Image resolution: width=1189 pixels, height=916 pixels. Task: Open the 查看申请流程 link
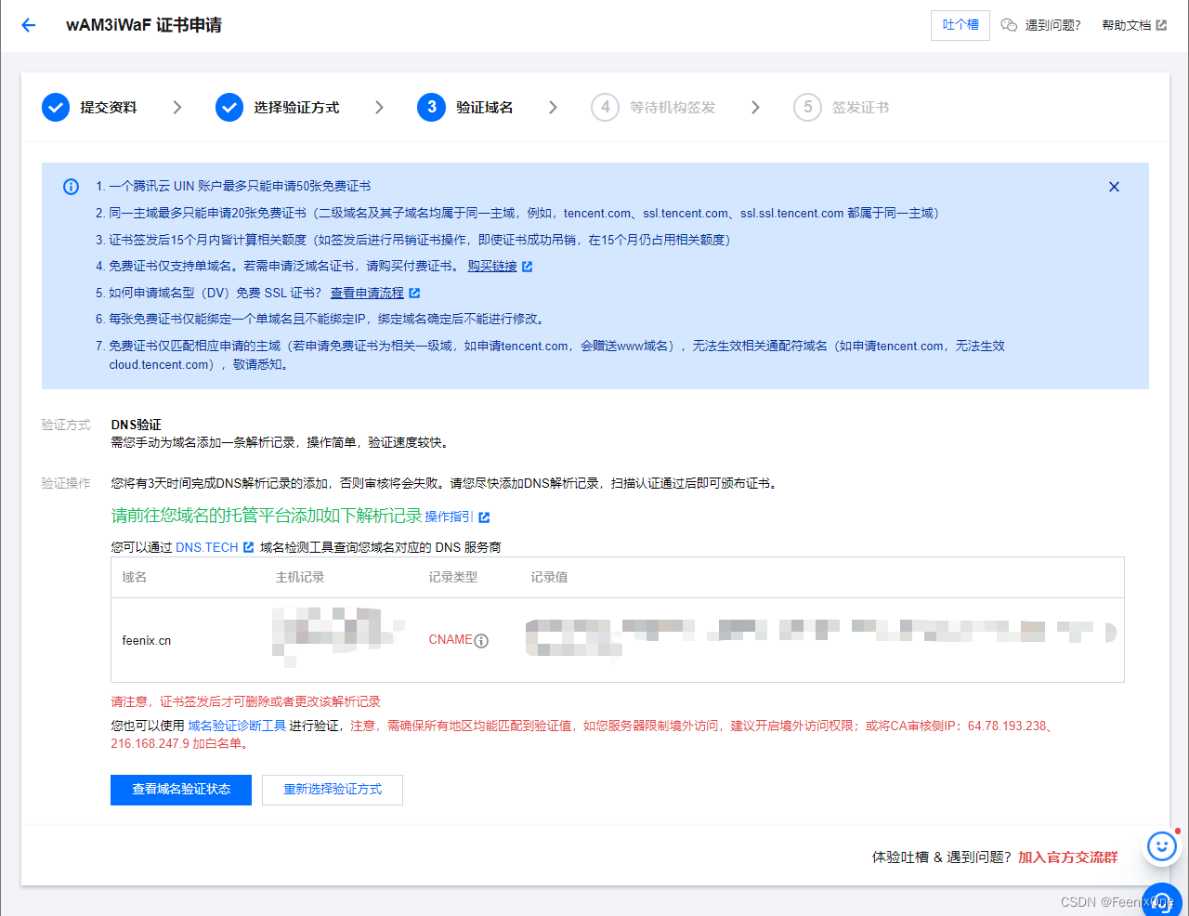click(367, 293)
